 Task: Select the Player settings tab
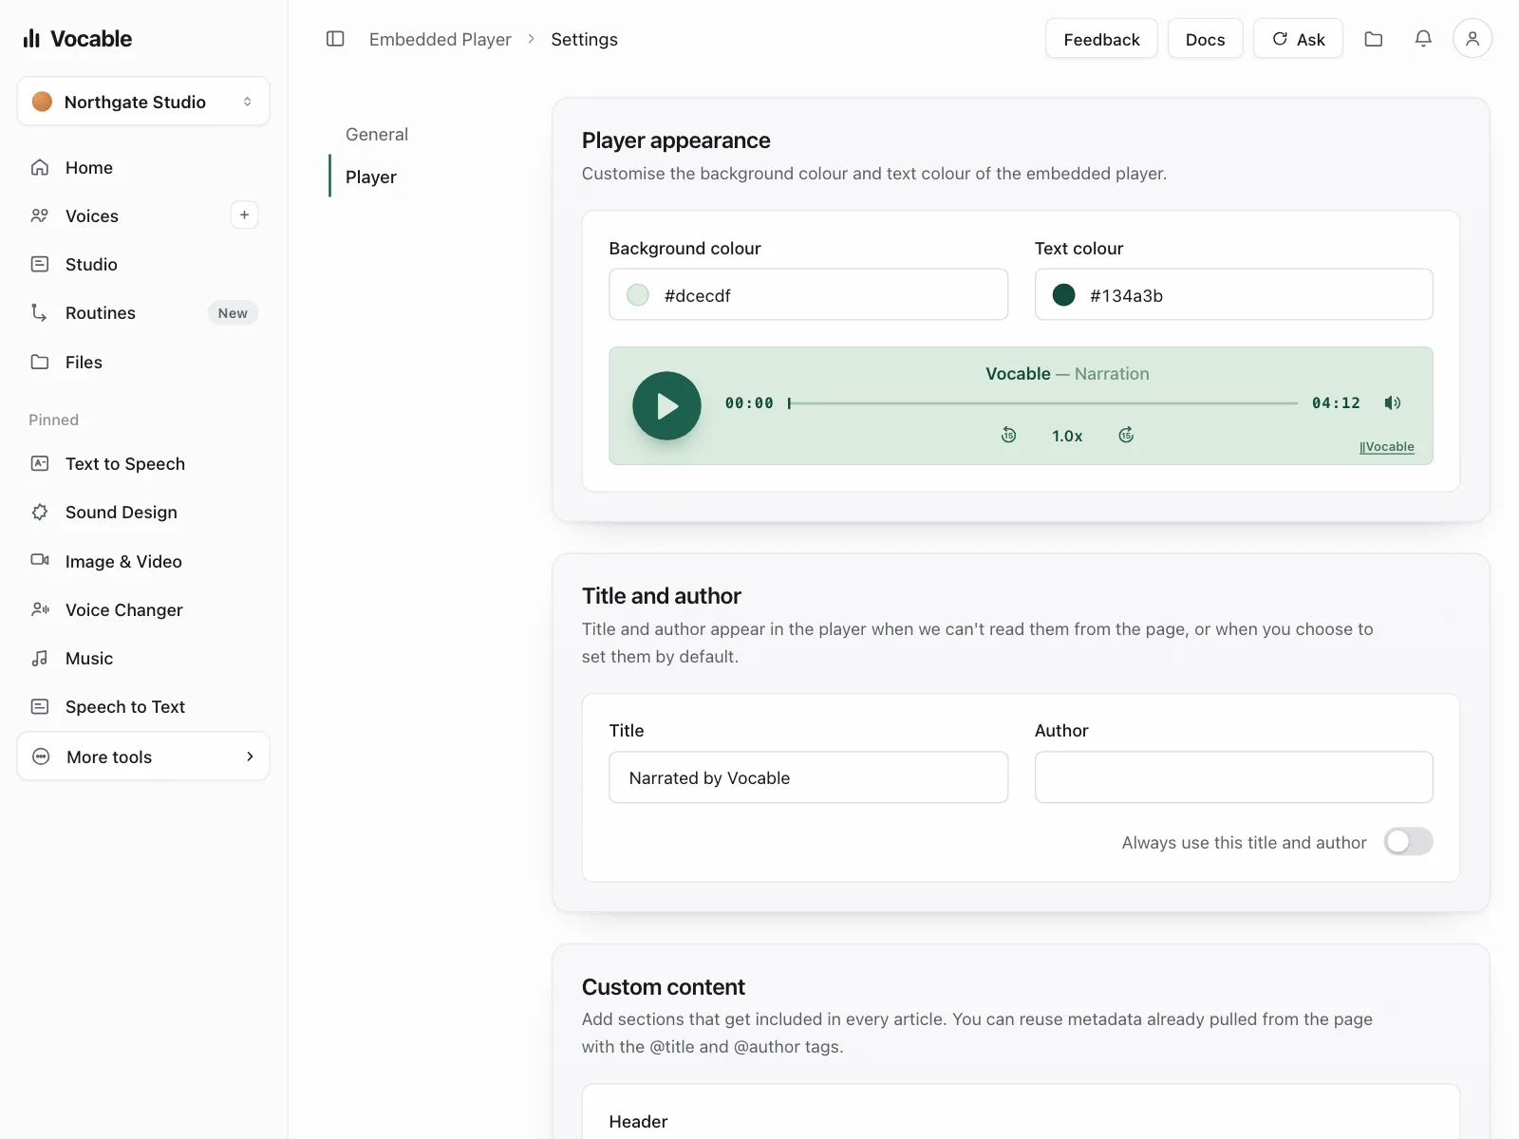(371, 177)
